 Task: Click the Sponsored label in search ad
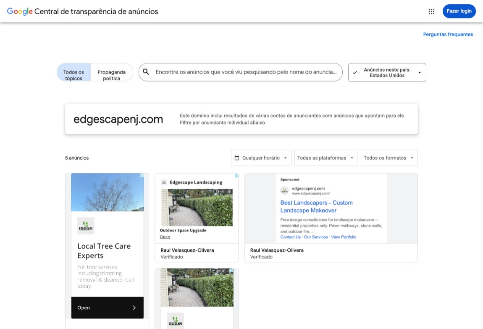click(289, 179)
